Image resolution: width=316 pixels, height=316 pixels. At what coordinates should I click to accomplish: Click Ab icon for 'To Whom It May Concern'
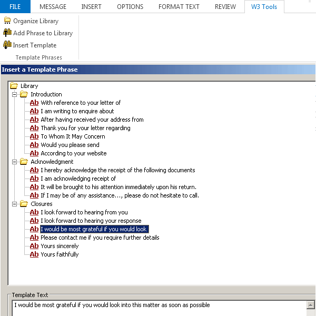[34, 136]
